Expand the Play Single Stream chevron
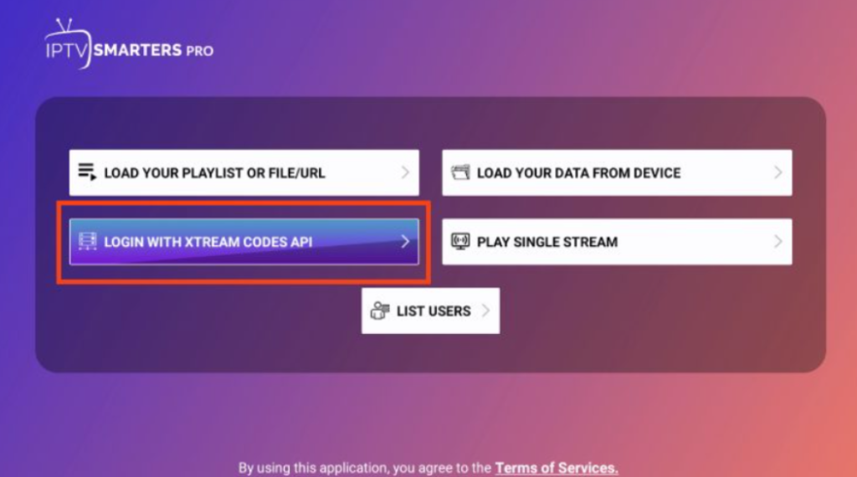Image resolution: width=857 pixels, height=477 pixels. [x=777, y=242]
